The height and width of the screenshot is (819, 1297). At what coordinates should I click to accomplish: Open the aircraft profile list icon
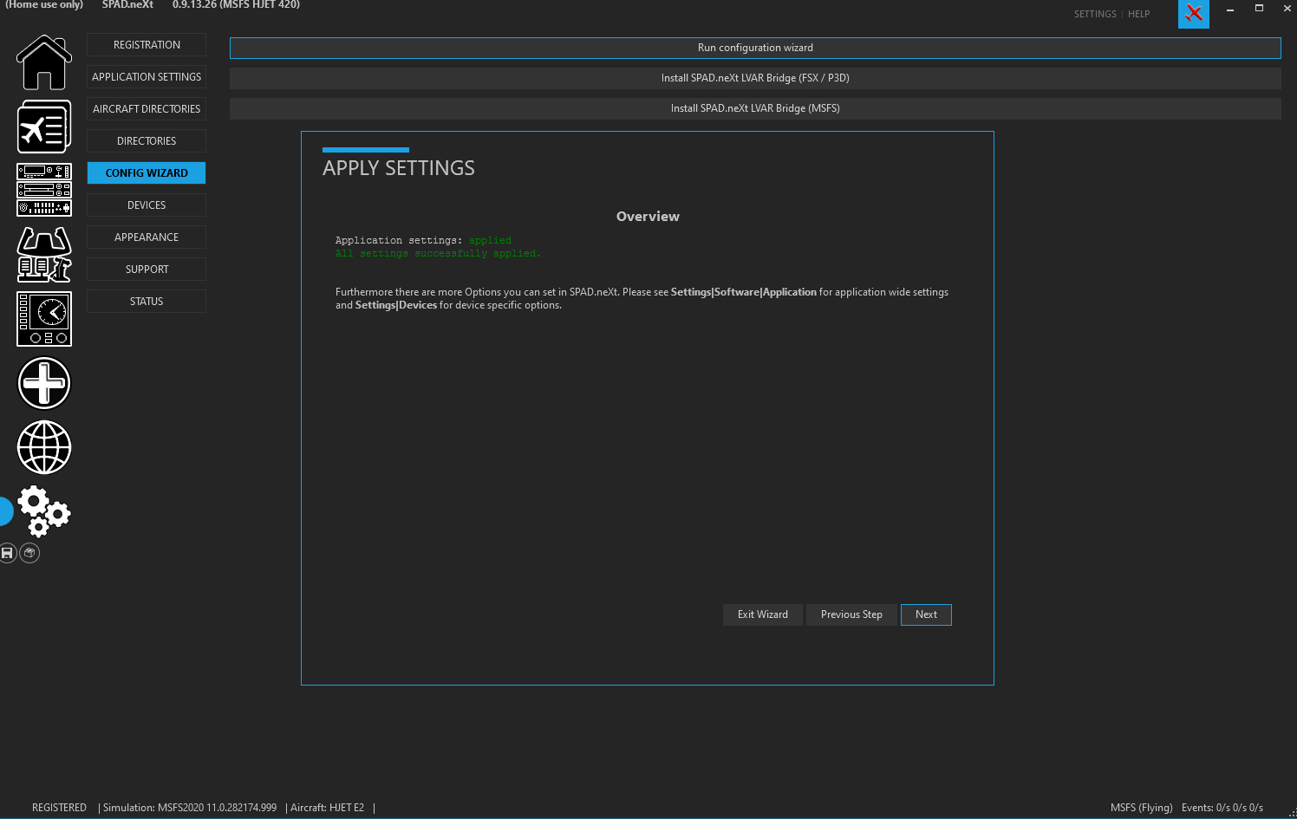point(43,127)
